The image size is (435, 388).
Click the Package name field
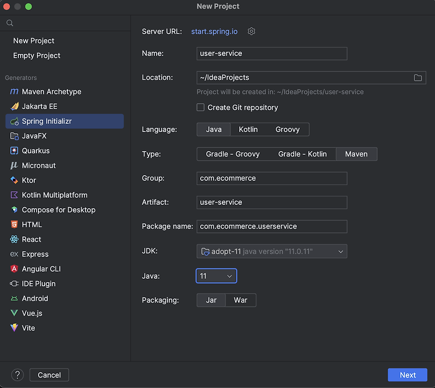pyautogui.click(x=272, y=227)
